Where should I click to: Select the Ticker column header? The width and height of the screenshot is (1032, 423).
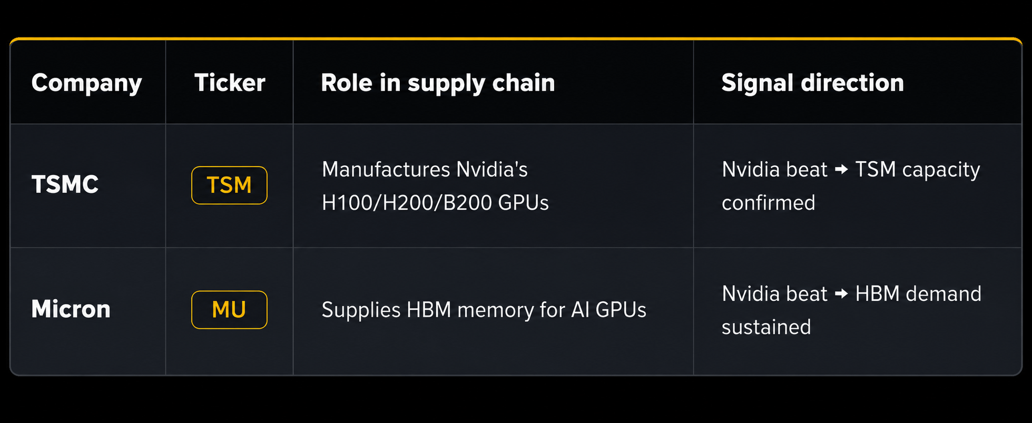coord(230,83)
